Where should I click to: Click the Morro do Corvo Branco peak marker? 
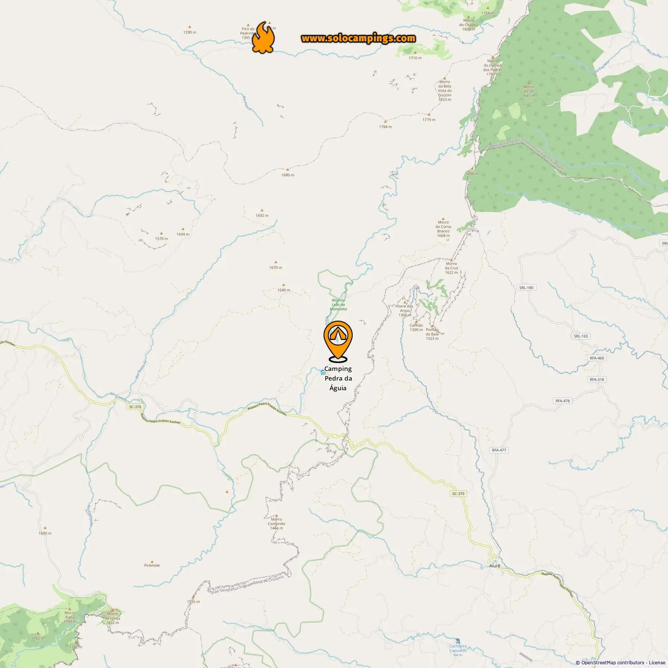click(443, 218)
